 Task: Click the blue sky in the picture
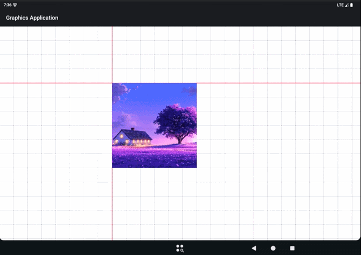[156, 94]
